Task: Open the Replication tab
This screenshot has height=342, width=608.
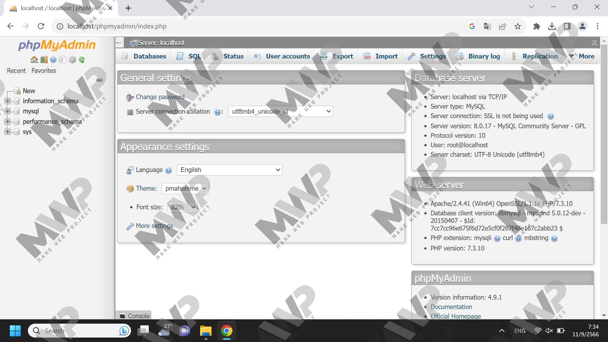Action: (534, 56)
